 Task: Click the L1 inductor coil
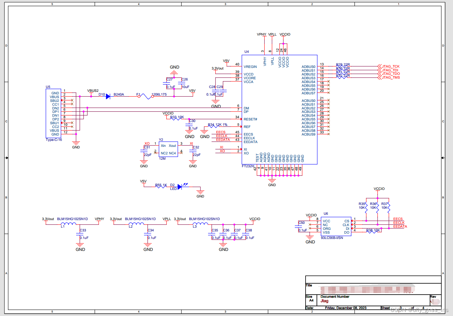tap(69, 224)
